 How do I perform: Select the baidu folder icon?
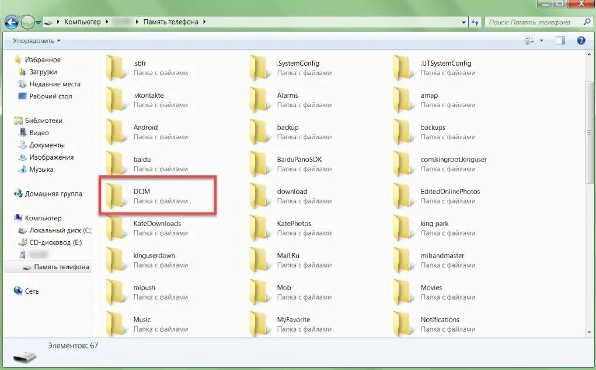[115, 164]
